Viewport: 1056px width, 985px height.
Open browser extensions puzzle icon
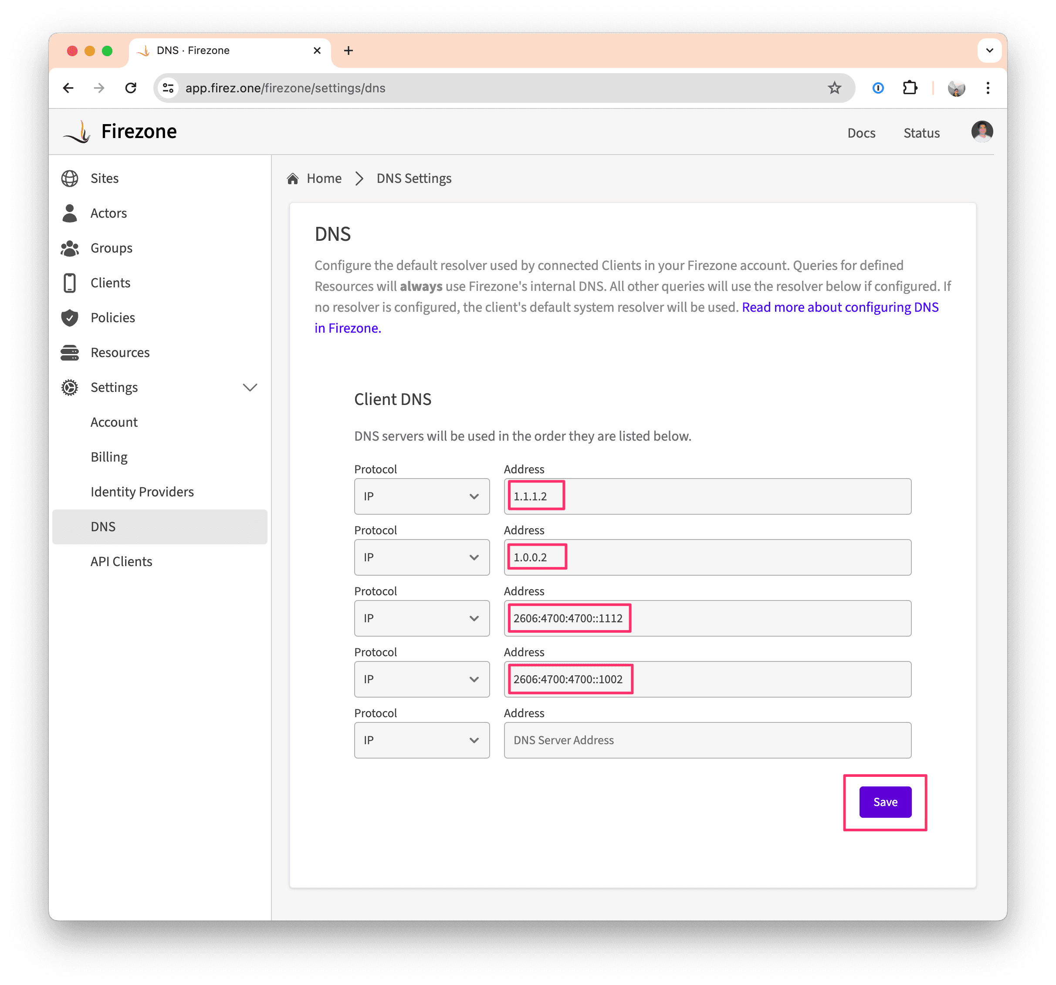click(910, 88)
